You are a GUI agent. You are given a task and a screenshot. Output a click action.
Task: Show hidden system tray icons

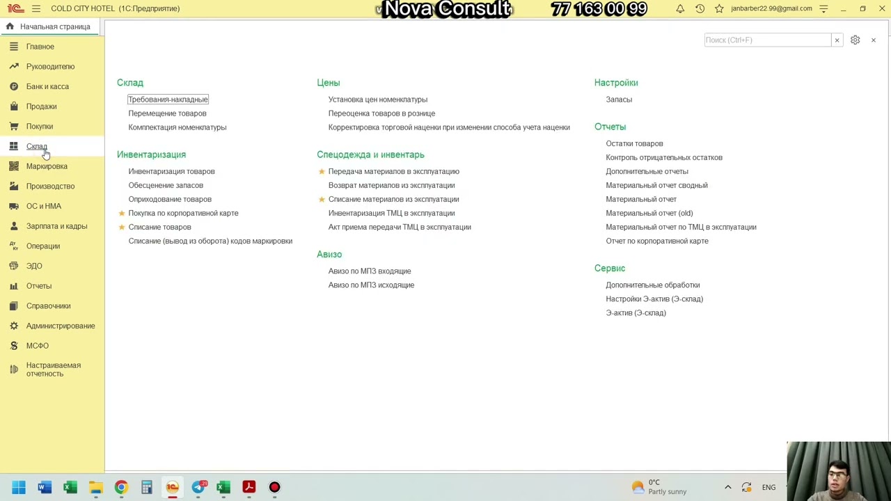(x=728, y=487)
